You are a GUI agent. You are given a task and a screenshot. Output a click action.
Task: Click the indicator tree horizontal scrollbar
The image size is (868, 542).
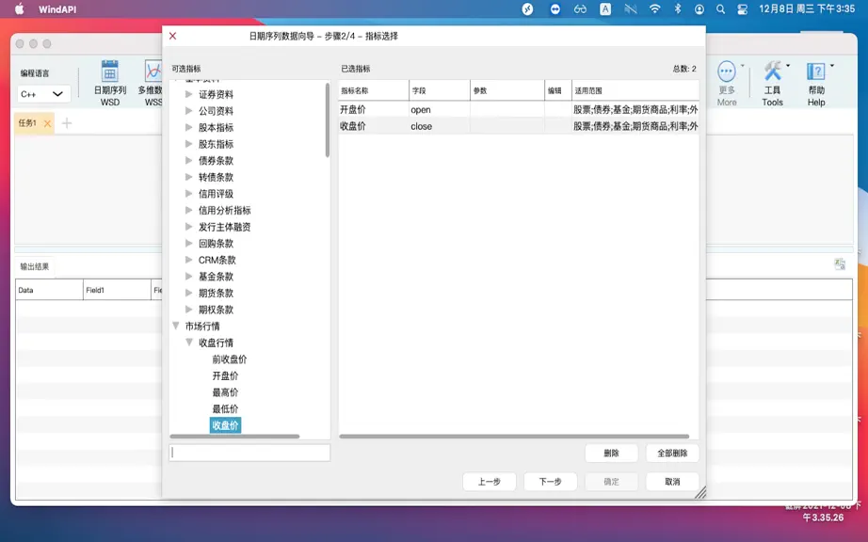click(x=234, y=437)
